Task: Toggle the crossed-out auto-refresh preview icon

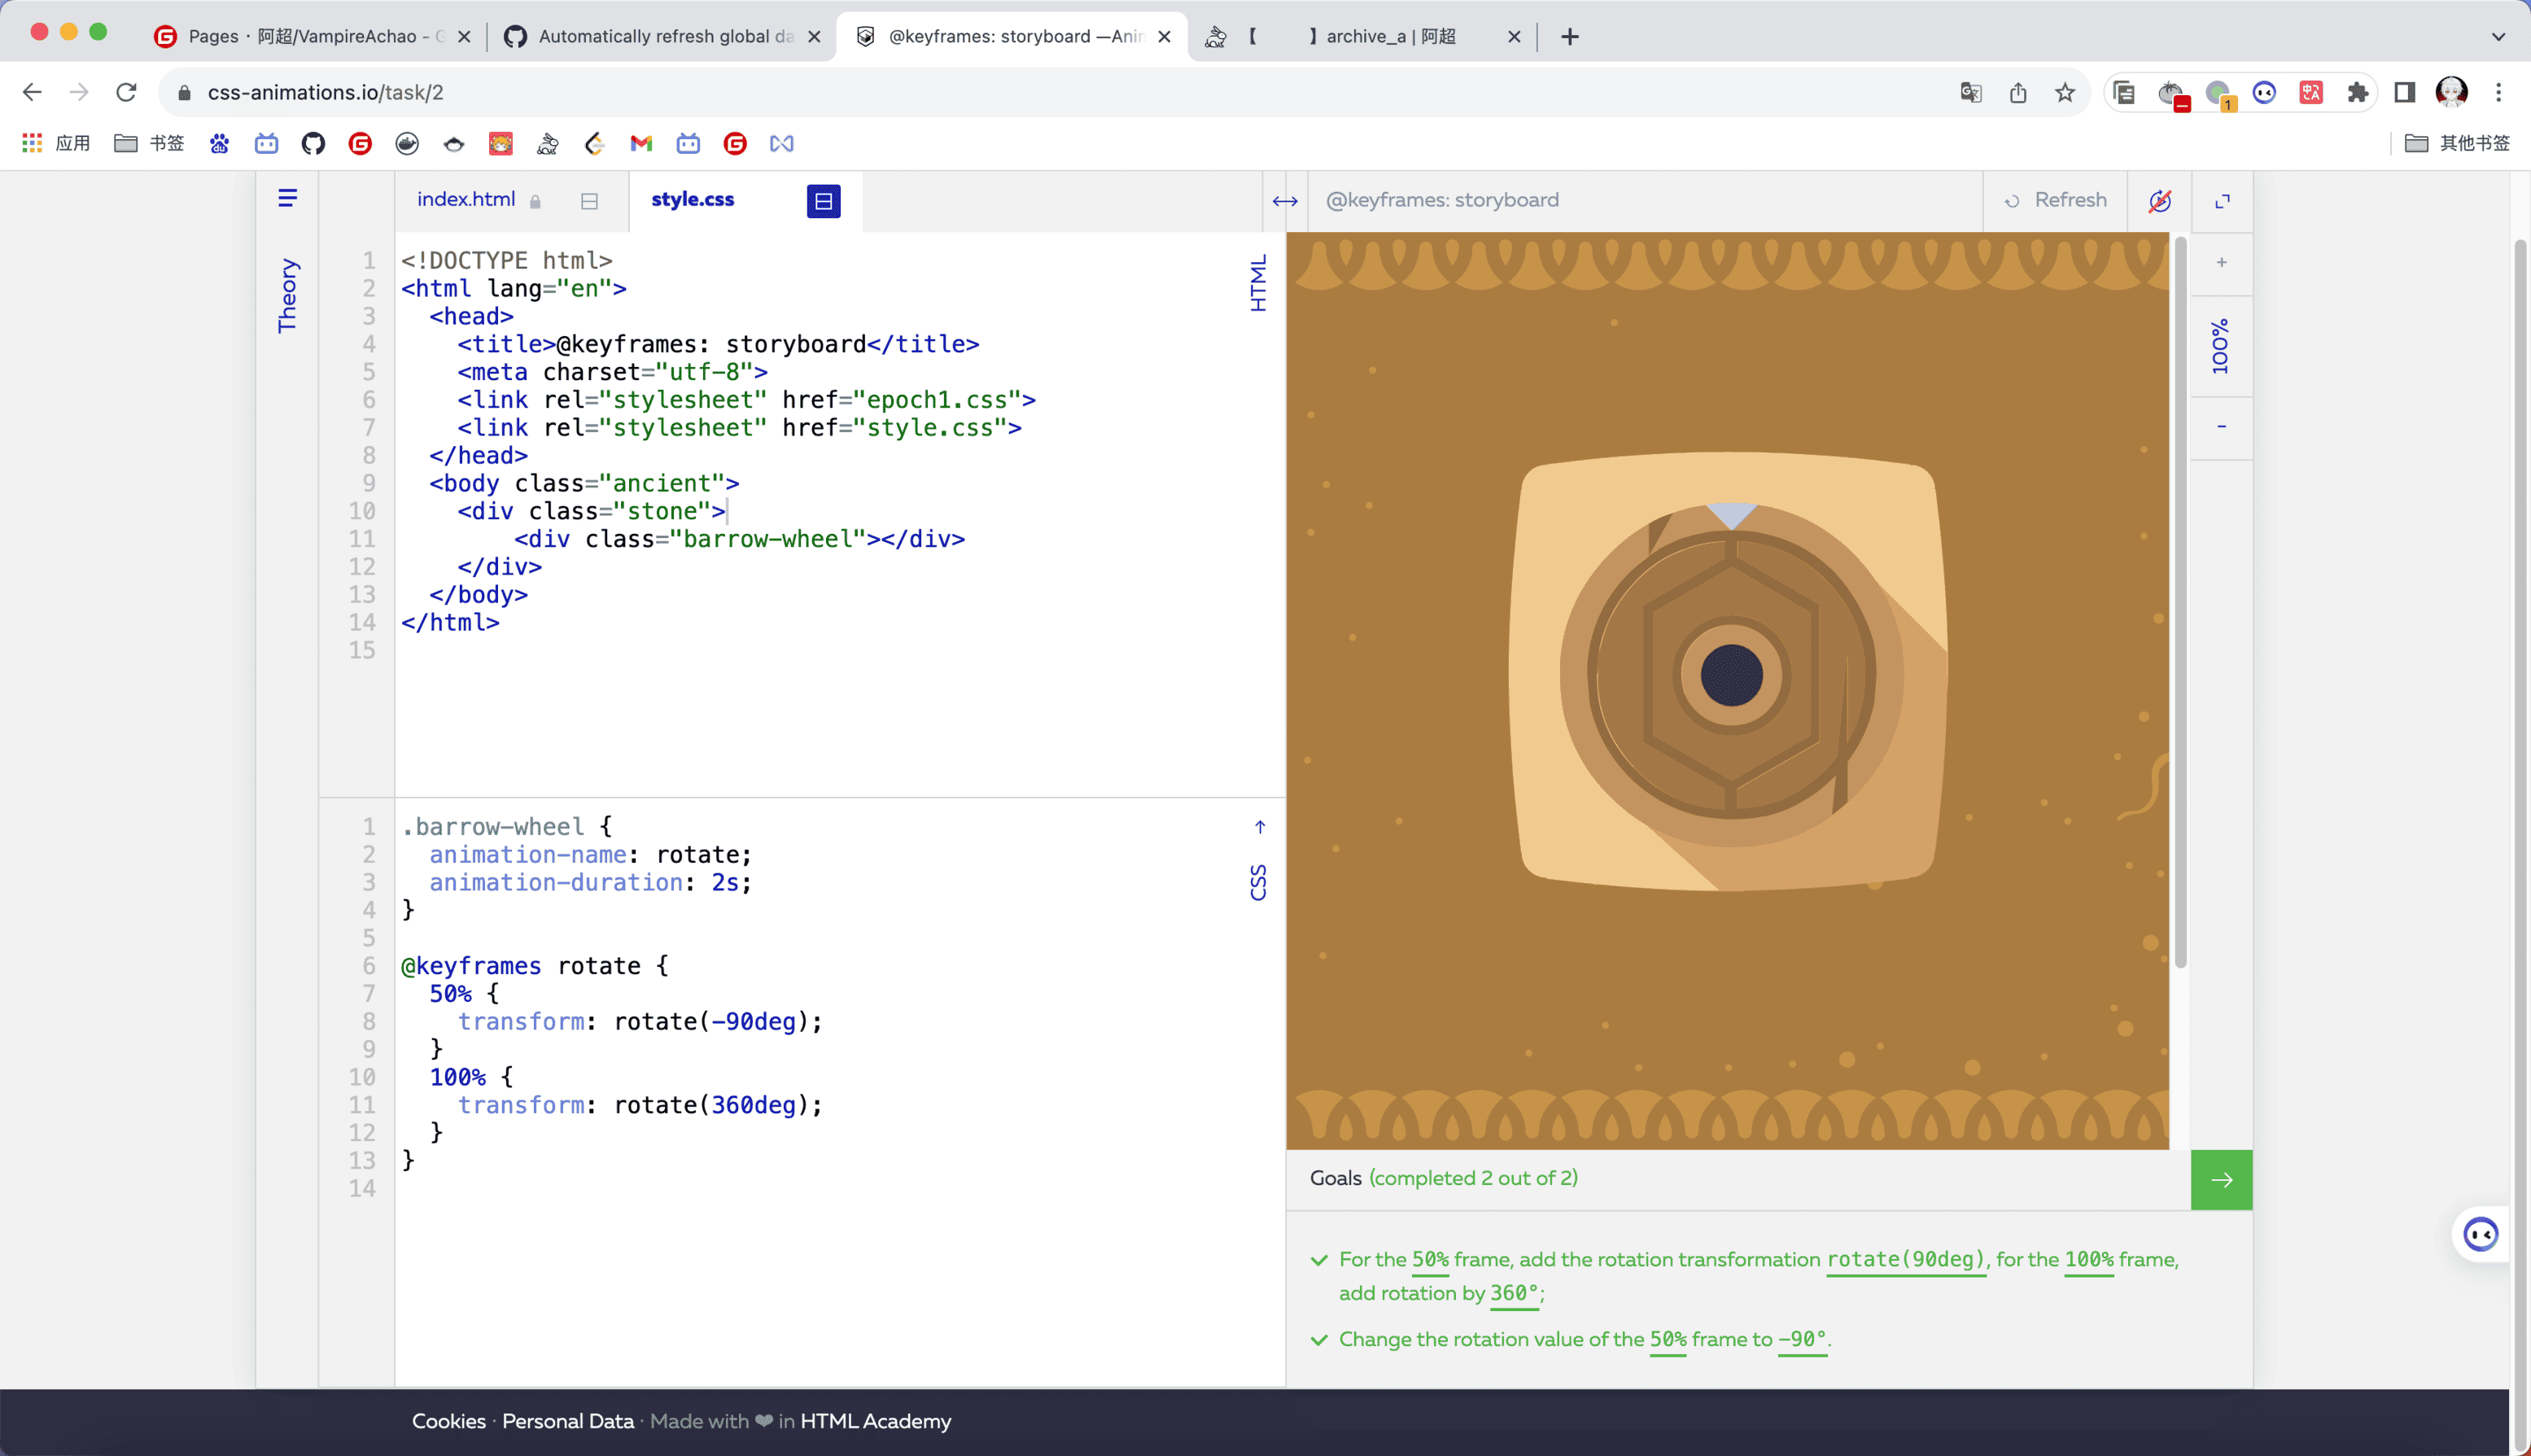Action: [2160, 201]
